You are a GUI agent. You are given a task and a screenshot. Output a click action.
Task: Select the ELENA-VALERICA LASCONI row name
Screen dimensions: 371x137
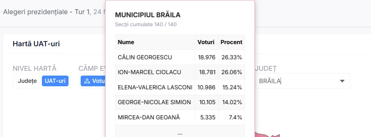click(x=155, y=88)
